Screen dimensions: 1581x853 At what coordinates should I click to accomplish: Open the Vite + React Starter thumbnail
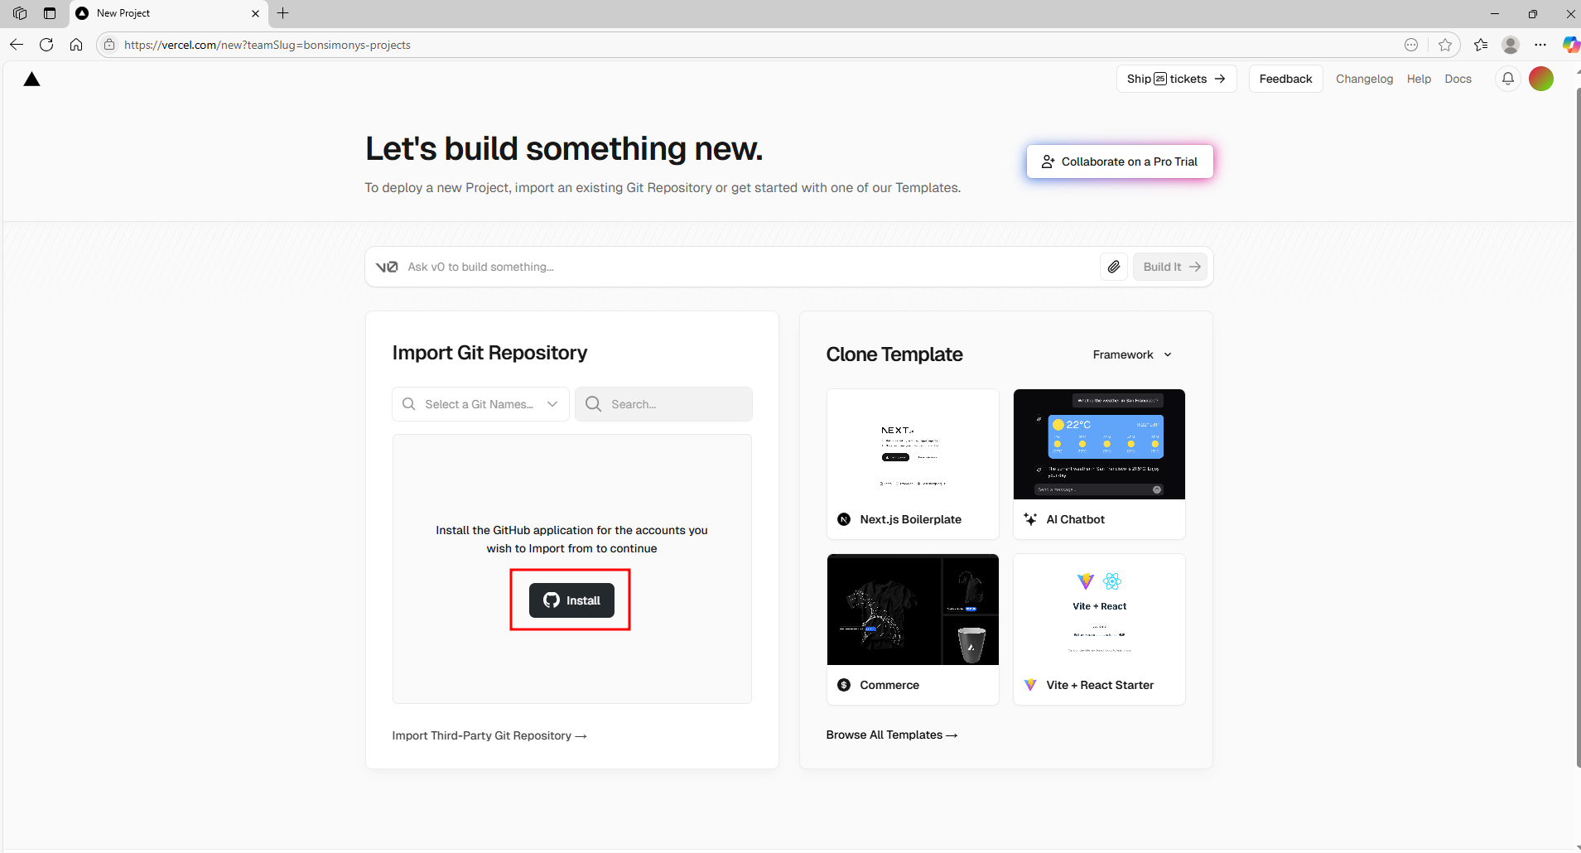pyautogui.click(x=1099, y=610)
